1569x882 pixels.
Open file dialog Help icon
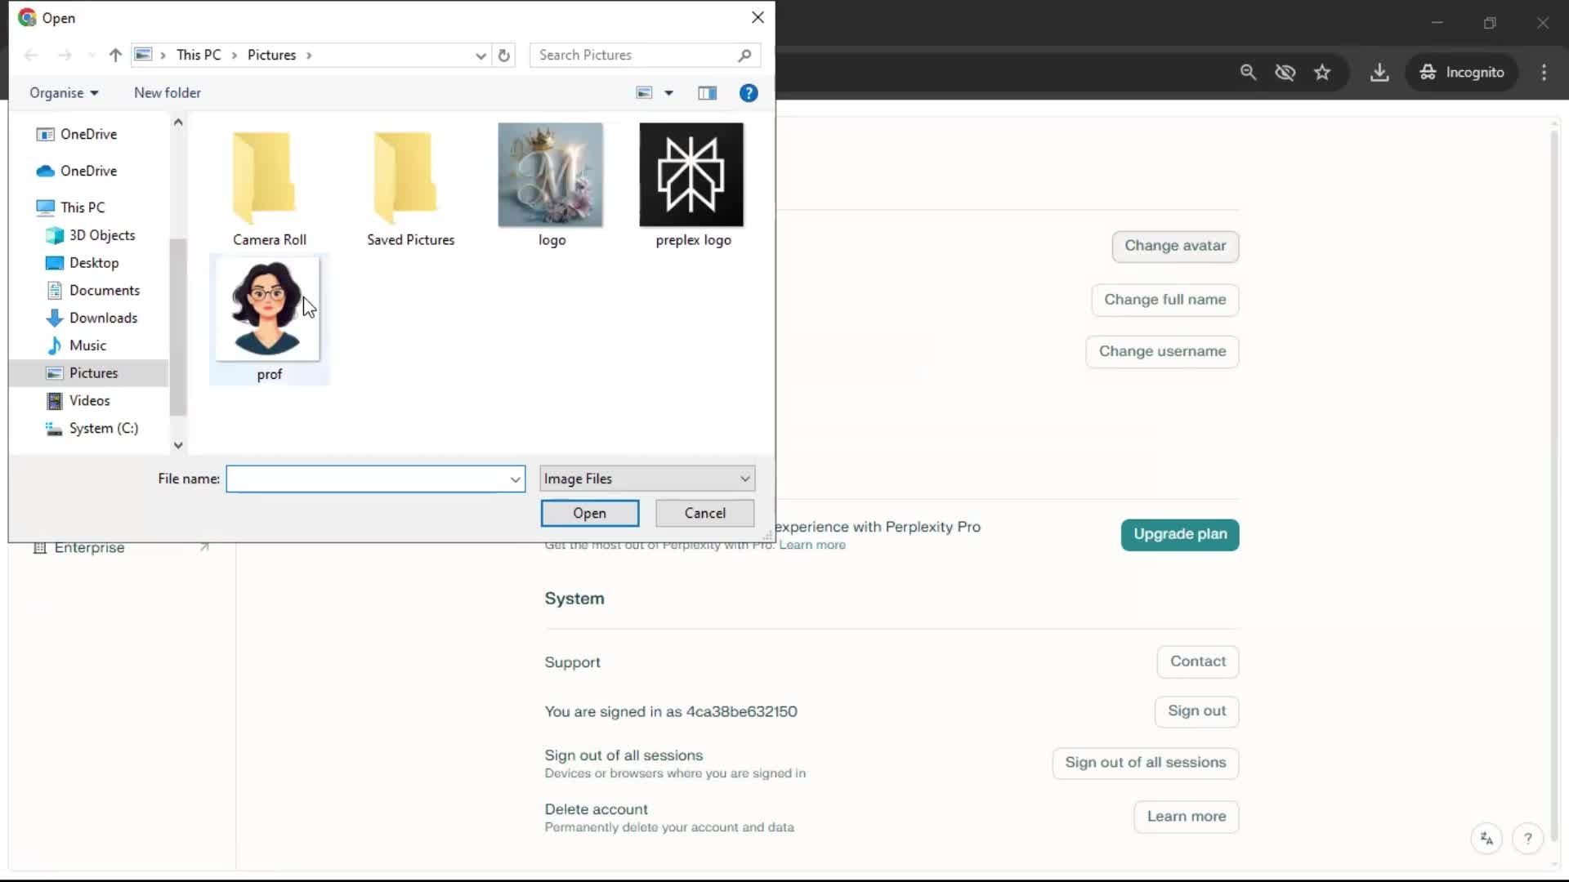748,93
